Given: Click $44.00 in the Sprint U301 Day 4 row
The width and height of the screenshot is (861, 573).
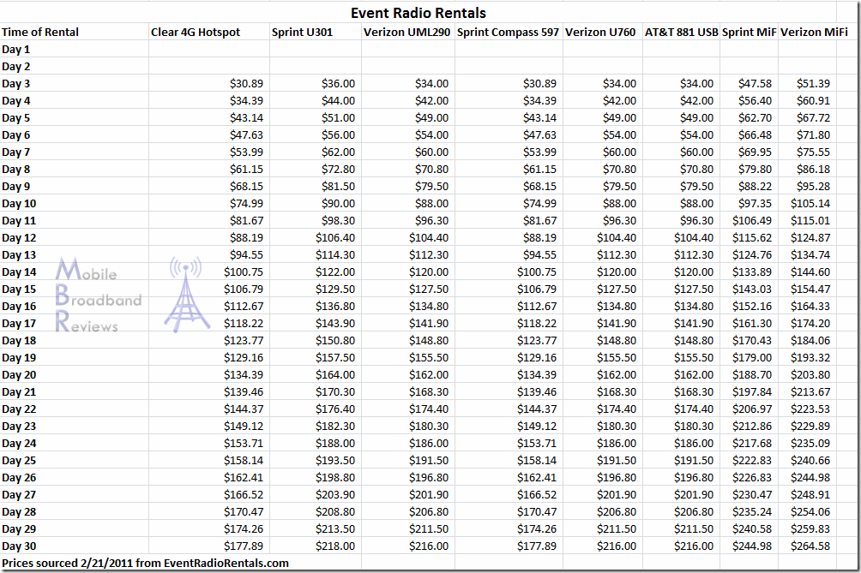Looking at the screenshot, I should 338,100.
